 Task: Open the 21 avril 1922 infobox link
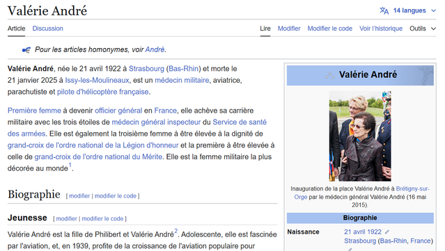click(363, 232)
